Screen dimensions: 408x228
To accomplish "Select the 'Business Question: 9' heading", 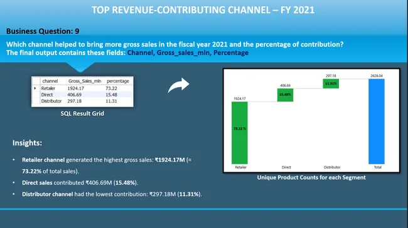I will click(x=43, y=31).
